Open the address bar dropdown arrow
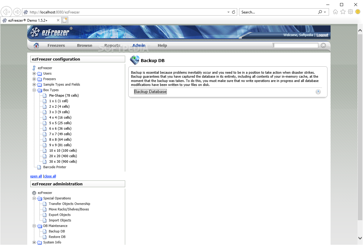The image size is (363, 245). pos(228,12)
